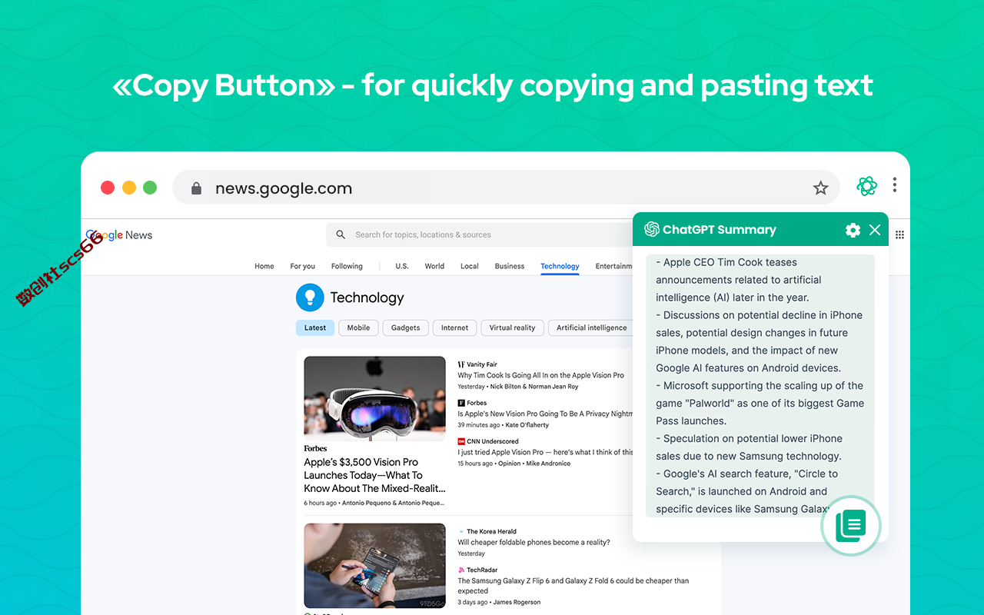Click summary line mentioning Palworld
This screenshot has height=615, width=984.
(760, 403)
